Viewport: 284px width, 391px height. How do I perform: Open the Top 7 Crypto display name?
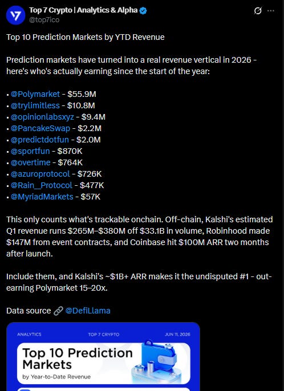[83, 10]
